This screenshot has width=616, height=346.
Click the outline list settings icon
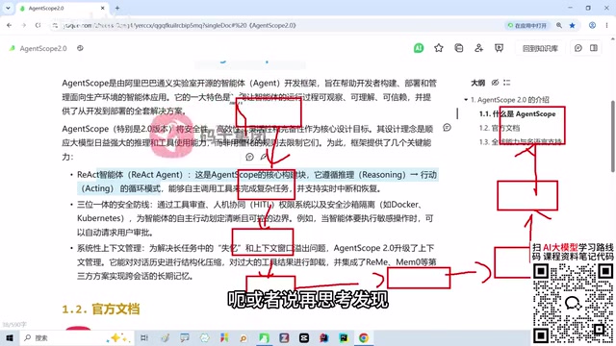pos(507,83)
